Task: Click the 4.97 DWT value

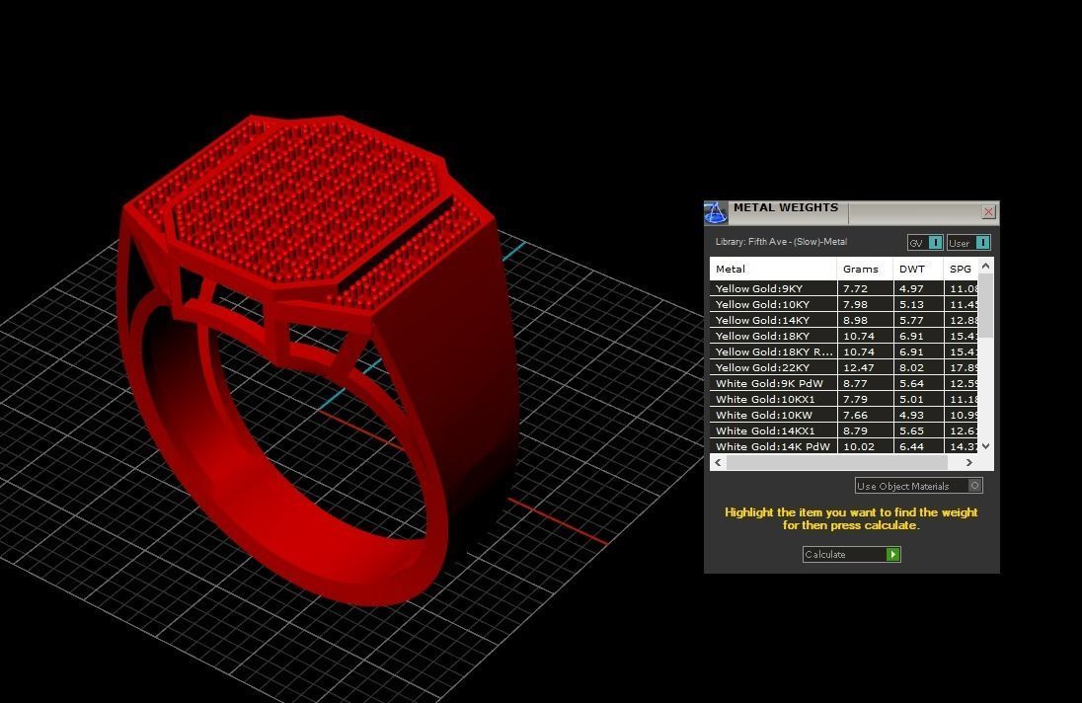Action: tap(911, 288)
